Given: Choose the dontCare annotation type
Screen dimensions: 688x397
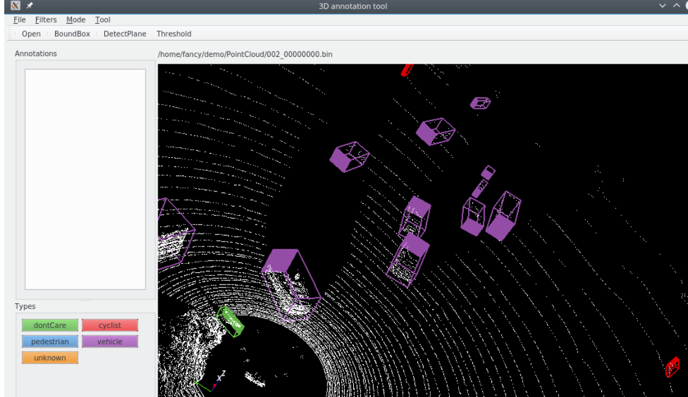Looking at the screenshot, I should [50, 325].
